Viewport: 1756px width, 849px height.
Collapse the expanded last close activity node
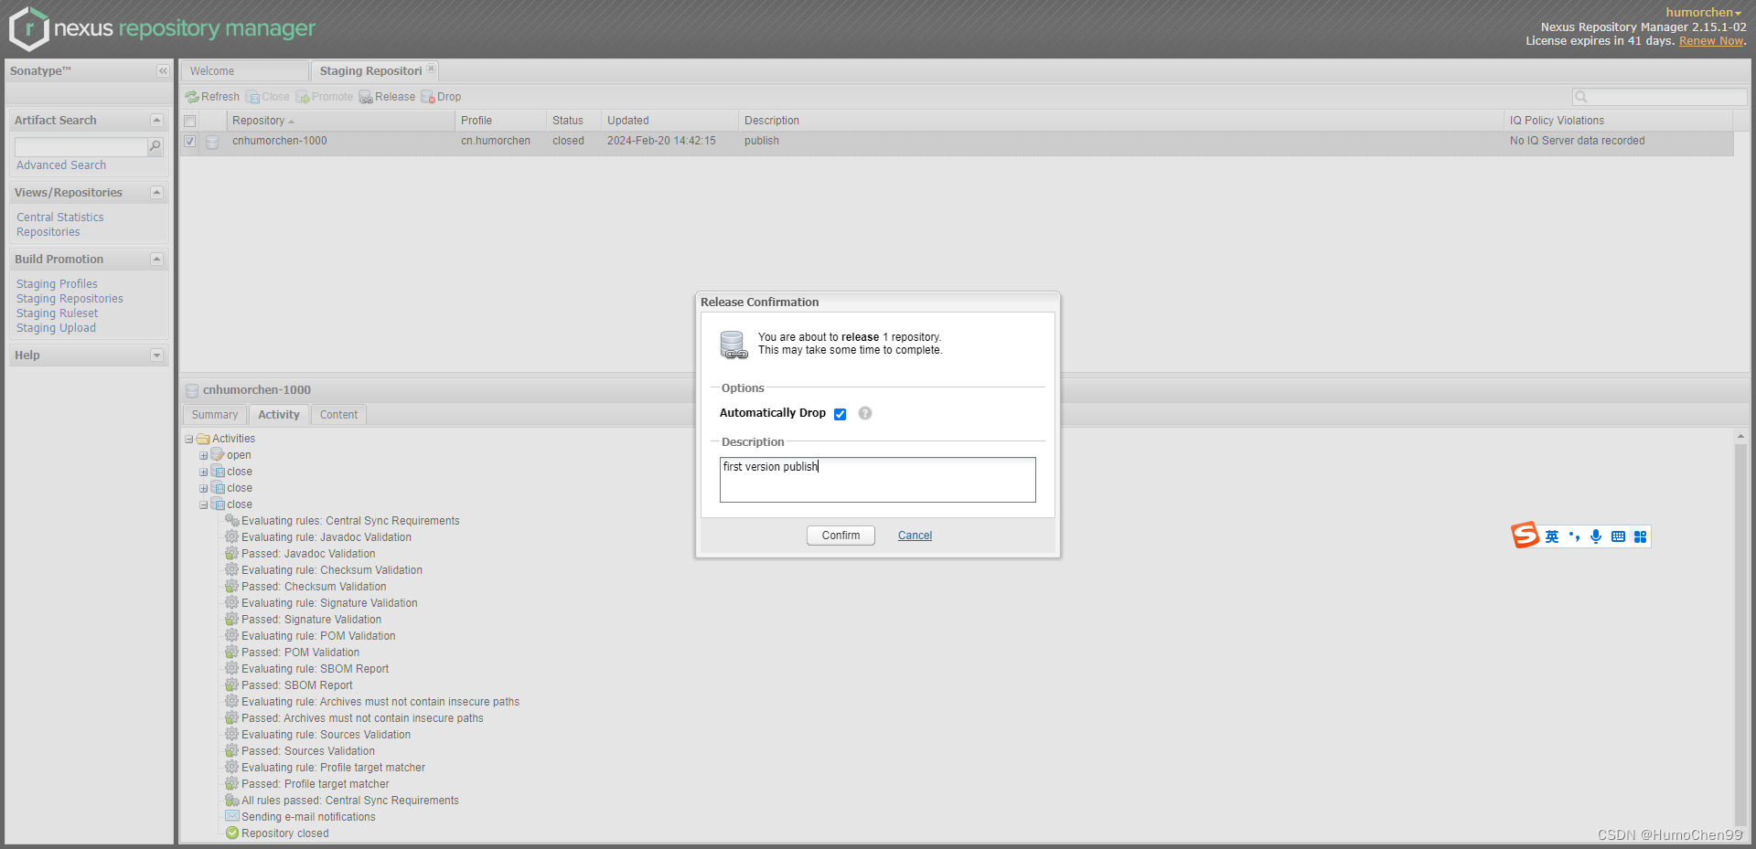coord(204,505)
